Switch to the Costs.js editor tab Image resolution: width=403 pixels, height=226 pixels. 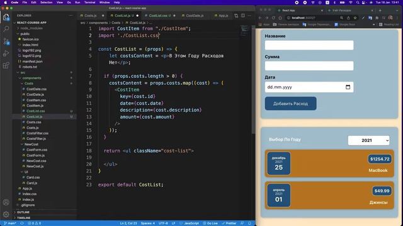click(x=91, y=16)
